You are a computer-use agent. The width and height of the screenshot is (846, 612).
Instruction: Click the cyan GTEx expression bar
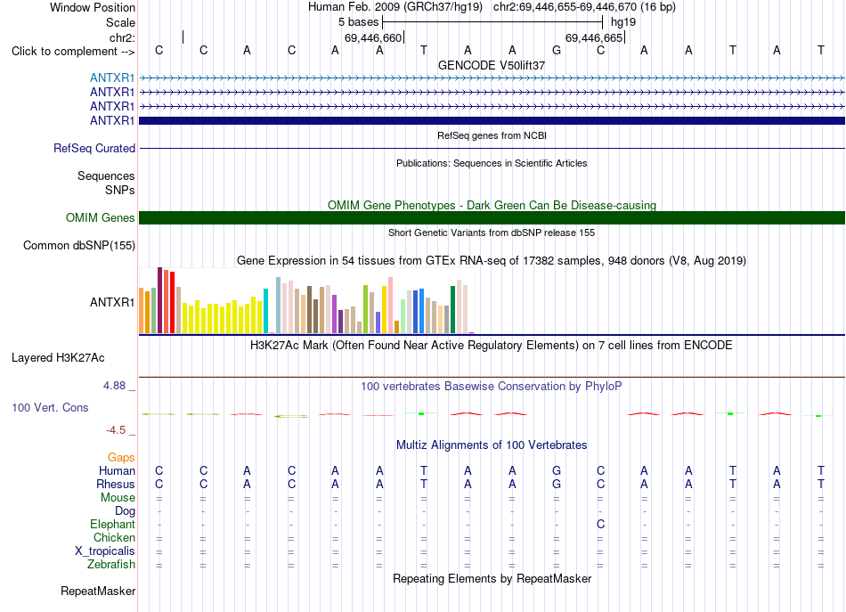coord(265,311)
